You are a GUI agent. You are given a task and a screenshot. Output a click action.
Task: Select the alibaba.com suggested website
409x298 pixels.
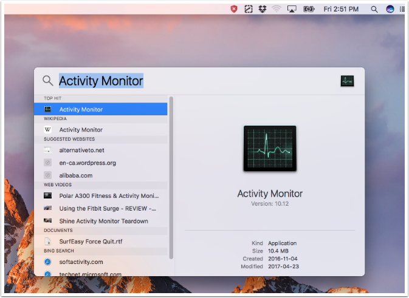point(101,175)
